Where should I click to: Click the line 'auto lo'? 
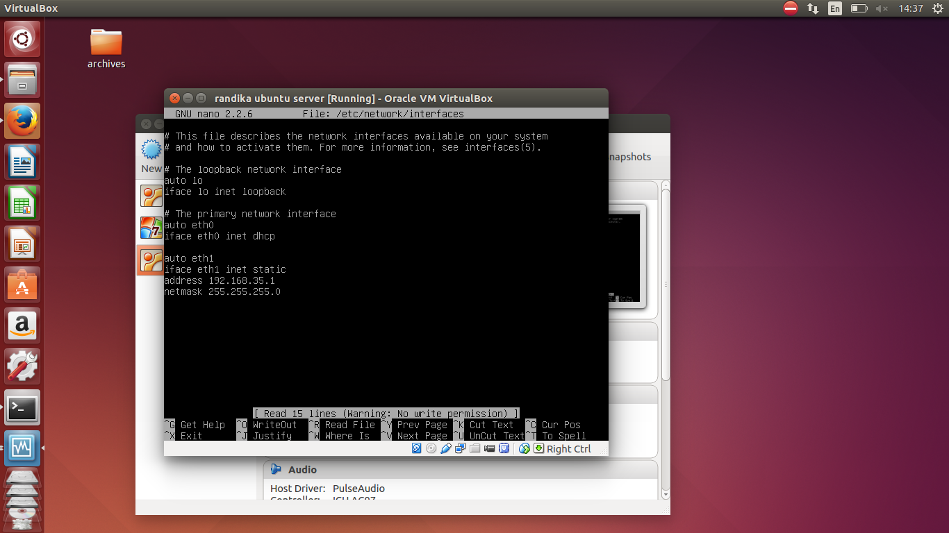coord(183,180)
